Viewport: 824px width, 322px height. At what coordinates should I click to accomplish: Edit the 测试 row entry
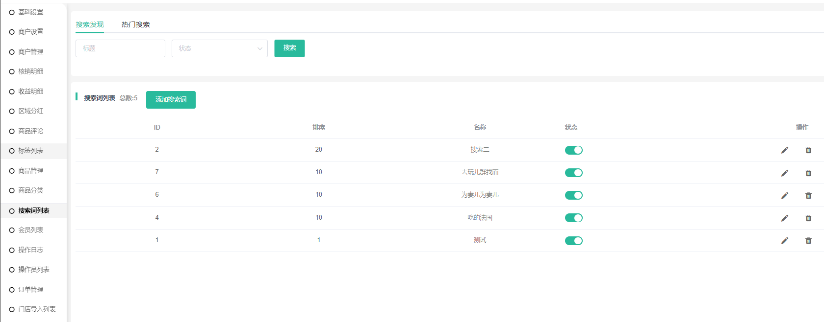coord(785,241)
